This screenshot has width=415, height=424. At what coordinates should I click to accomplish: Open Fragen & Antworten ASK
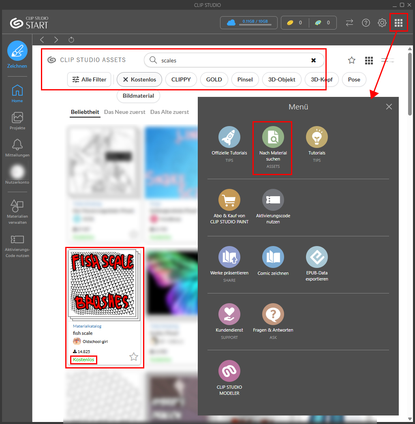pyautogui.click(x=273, y=321)
